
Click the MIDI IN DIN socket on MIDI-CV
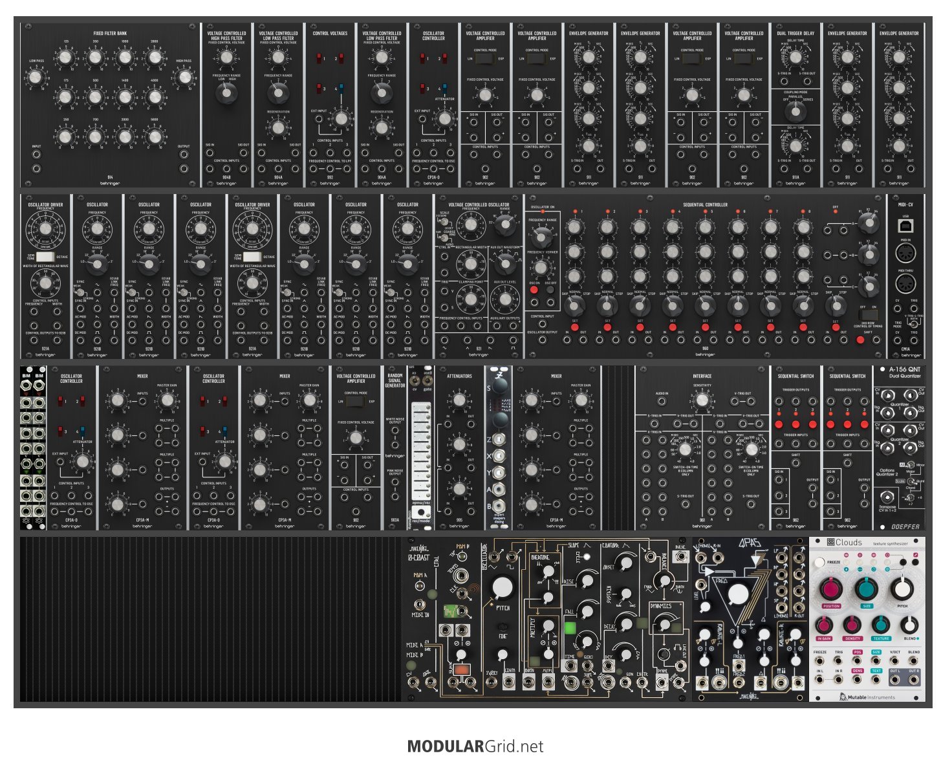click(905, 253)
